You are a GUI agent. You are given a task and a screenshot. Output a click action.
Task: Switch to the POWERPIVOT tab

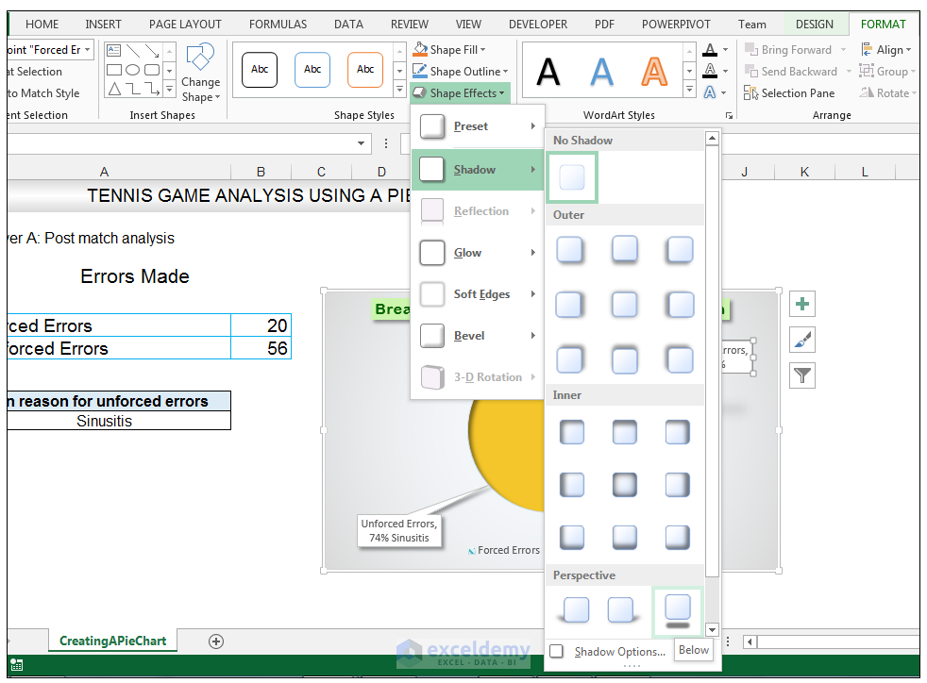pos(676,25)
